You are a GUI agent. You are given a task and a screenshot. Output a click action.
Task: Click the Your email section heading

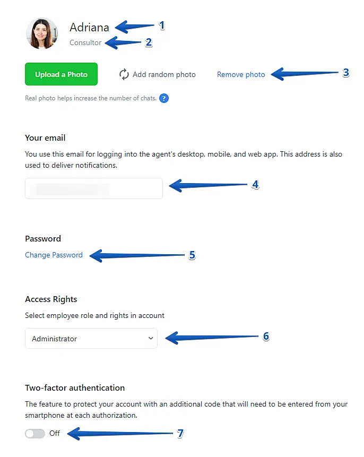45,137
